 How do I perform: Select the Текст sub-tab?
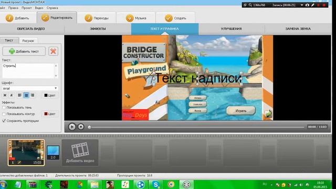pyautogui.click(x=9, y=40)
